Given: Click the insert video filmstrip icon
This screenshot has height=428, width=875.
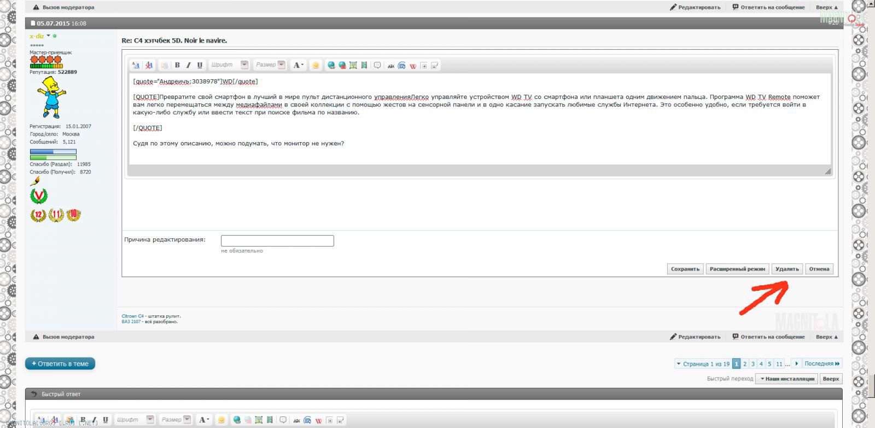Looking at the screenshot, I should (x=364, y=65).
